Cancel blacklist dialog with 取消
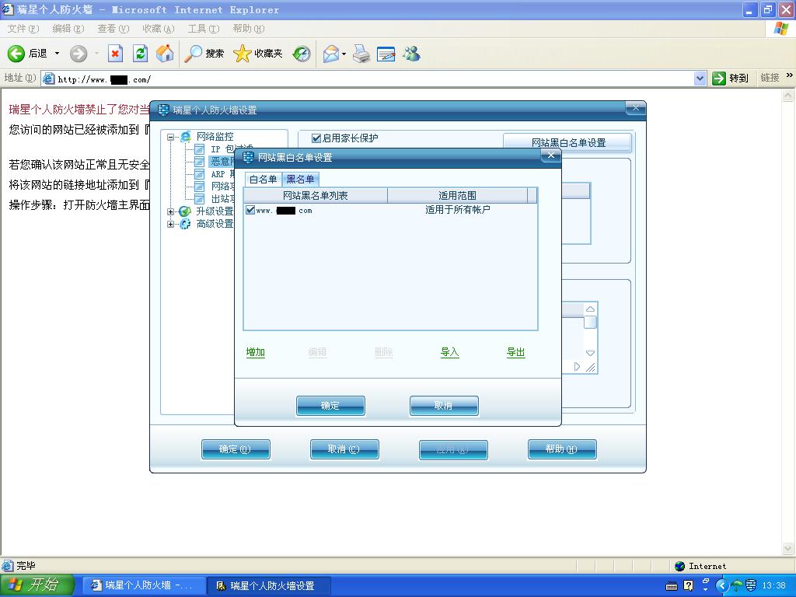This screenshot has width=796, height=597. [x=444, y=406]
